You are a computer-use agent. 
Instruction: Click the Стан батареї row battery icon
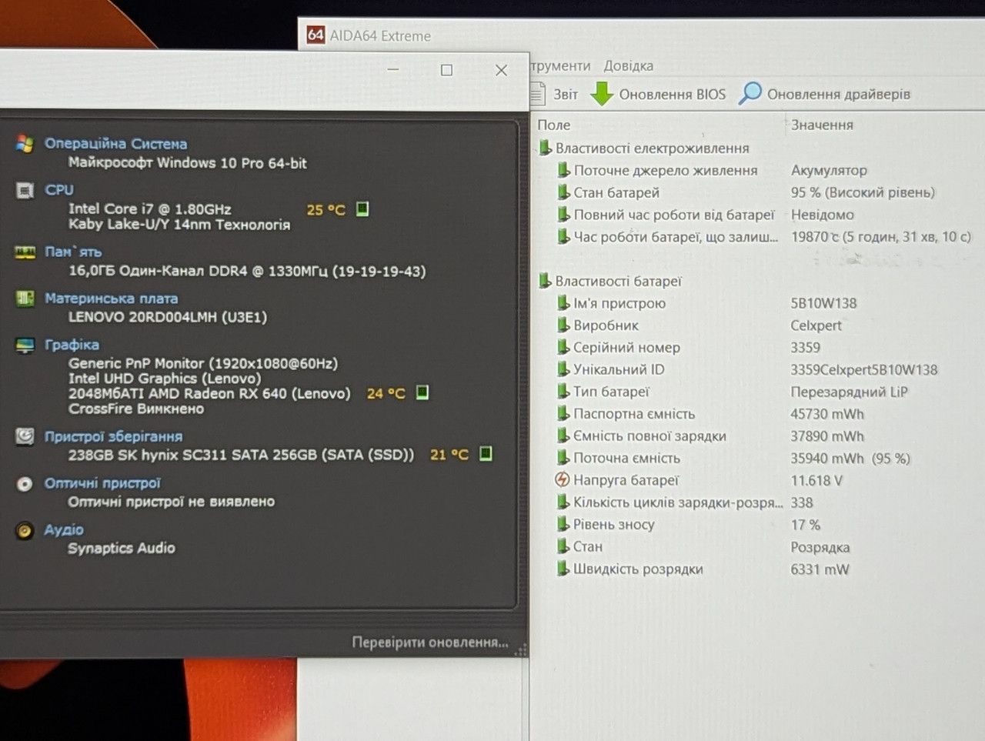point(563,192)
